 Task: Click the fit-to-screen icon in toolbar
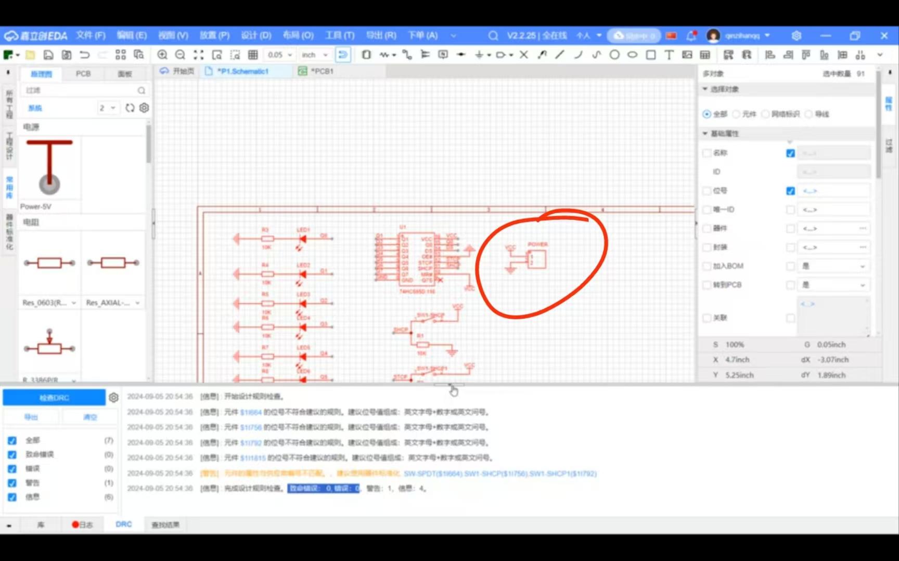tap(199, 55)
